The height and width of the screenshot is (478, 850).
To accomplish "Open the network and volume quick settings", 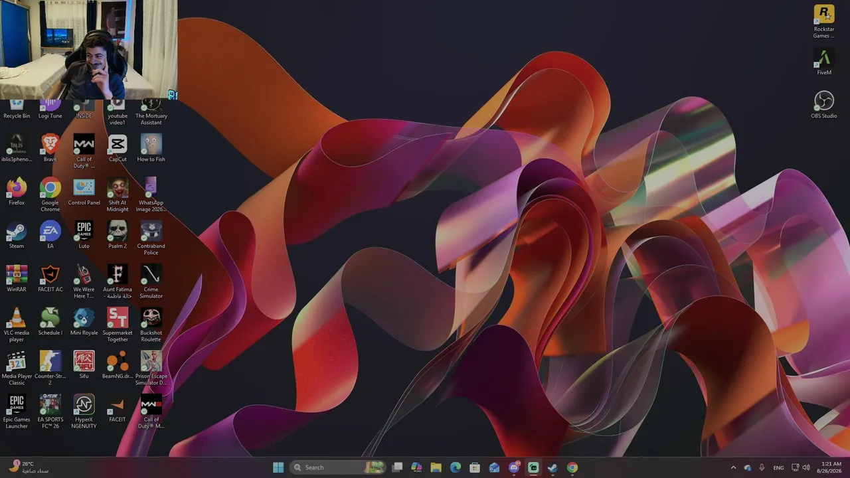I will coord(801,467).
